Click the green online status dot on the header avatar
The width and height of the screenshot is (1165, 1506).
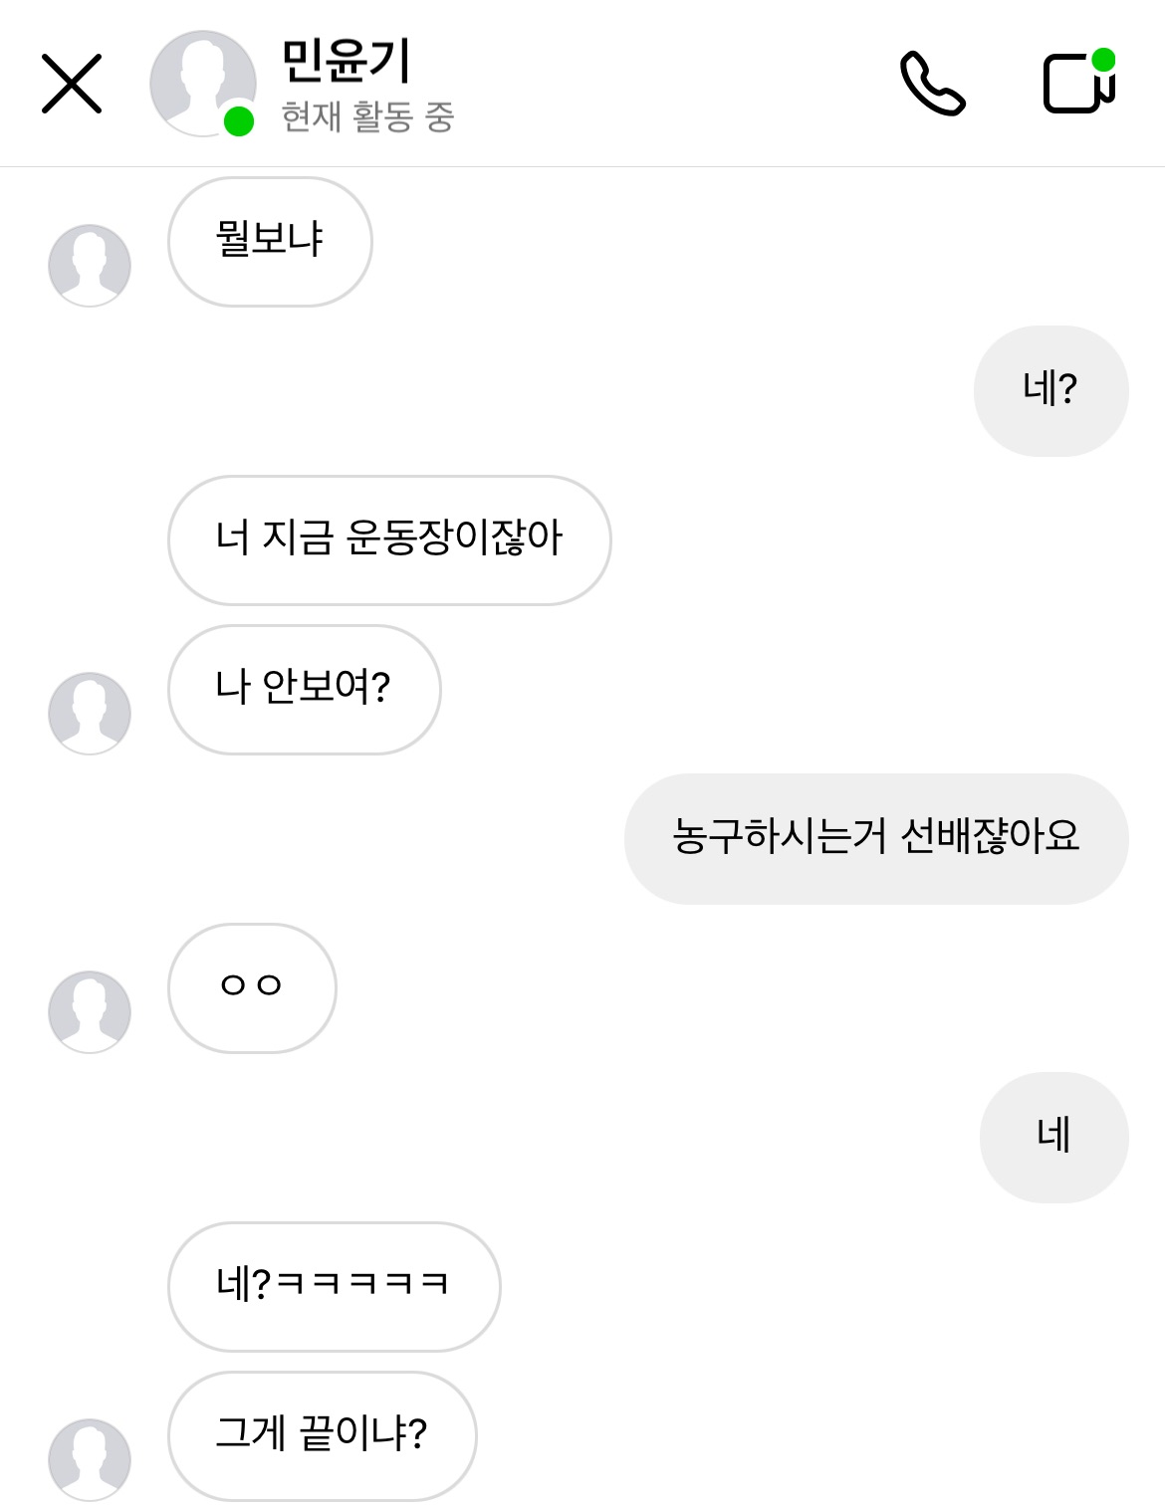click(239, 121)
